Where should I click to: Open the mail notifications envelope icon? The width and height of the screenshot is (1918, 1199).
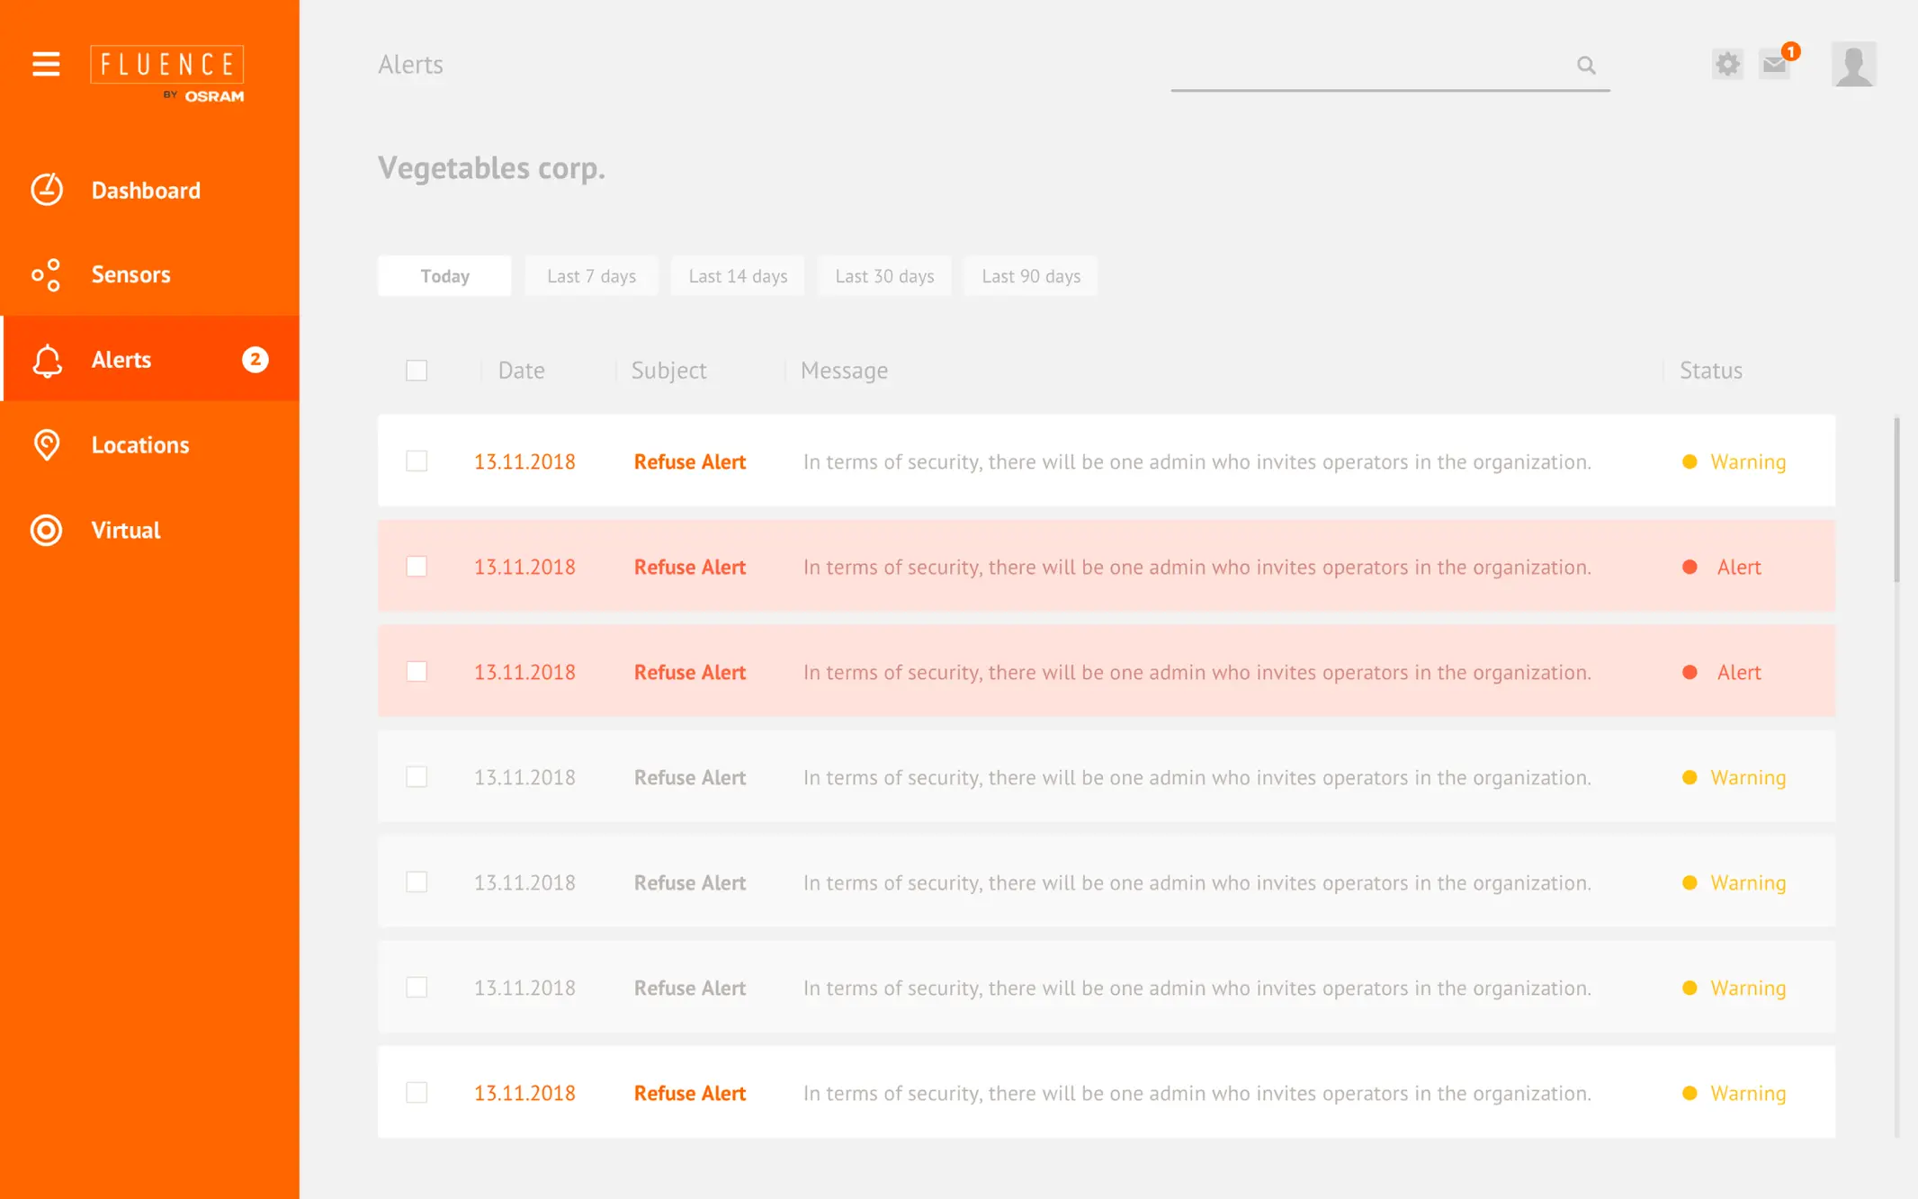tap(1774, 65)
